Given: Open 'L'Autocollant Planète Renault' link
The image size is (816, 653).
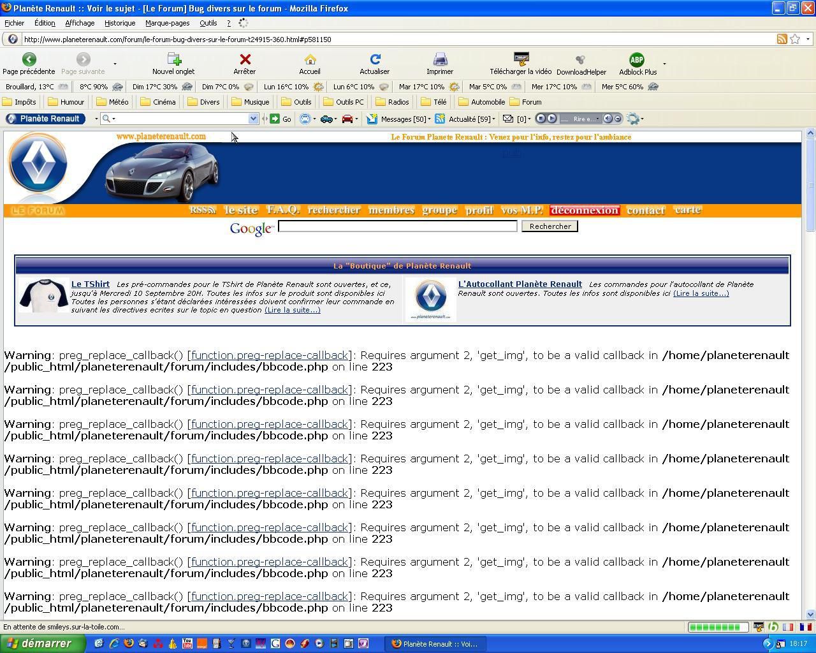Looking at the screenshot, I should tap(520, 284).
